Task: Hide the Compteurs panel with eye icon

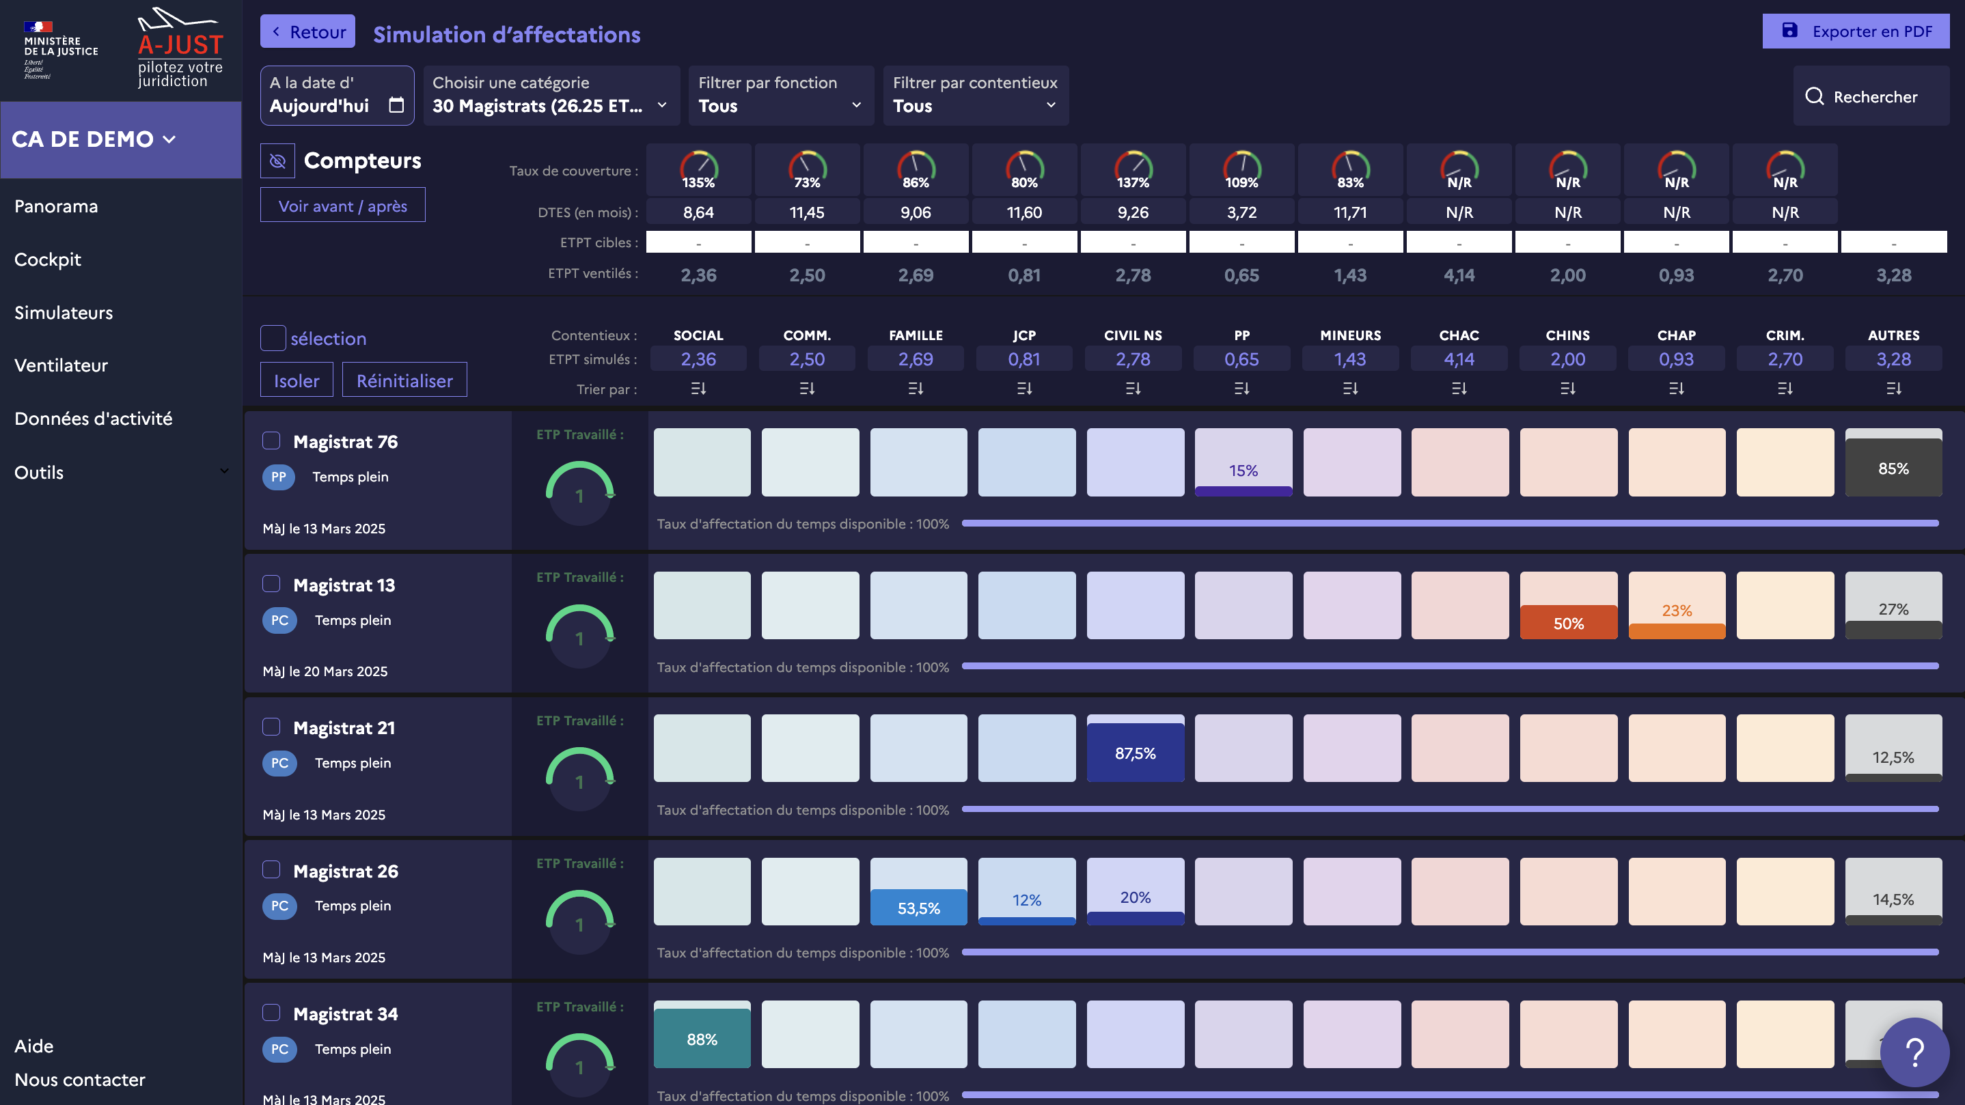Action: click(x=277, y=161)
